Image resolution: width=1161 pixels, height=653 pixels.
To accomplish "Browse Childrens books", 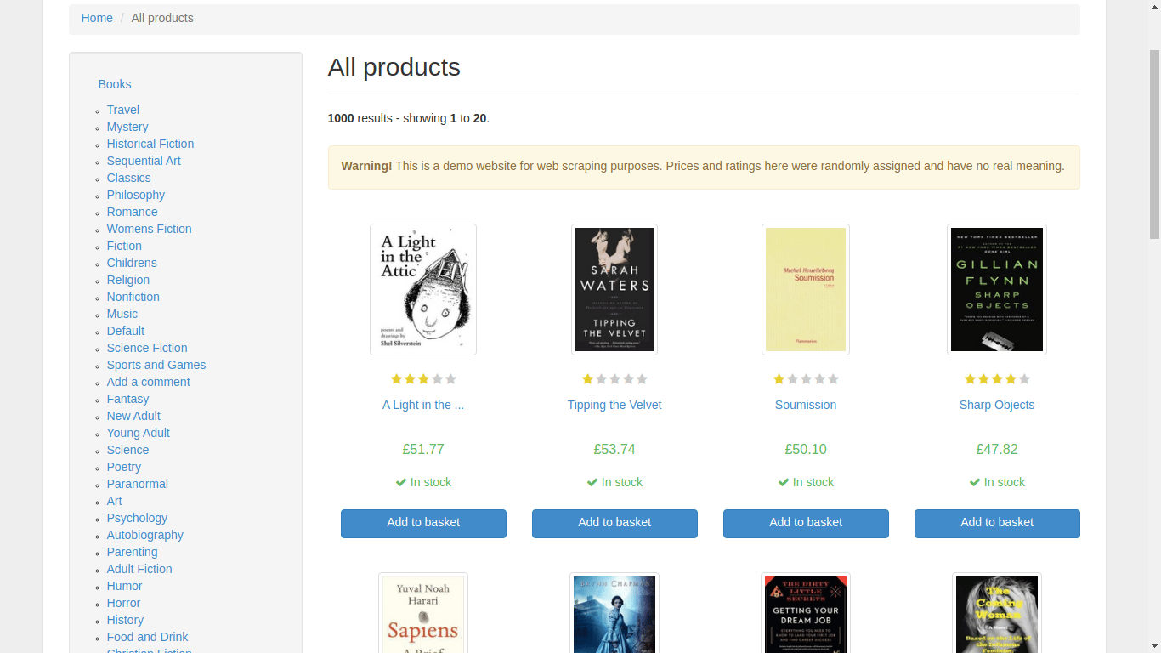I will [x=132, y=263].
